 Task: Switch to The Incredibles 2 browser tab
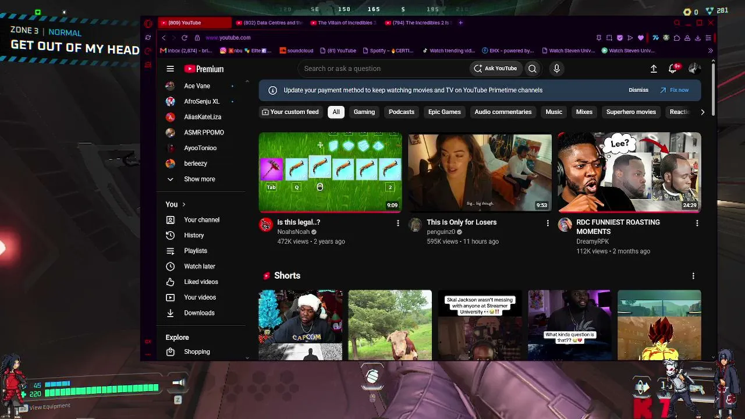tap(417, 23)
